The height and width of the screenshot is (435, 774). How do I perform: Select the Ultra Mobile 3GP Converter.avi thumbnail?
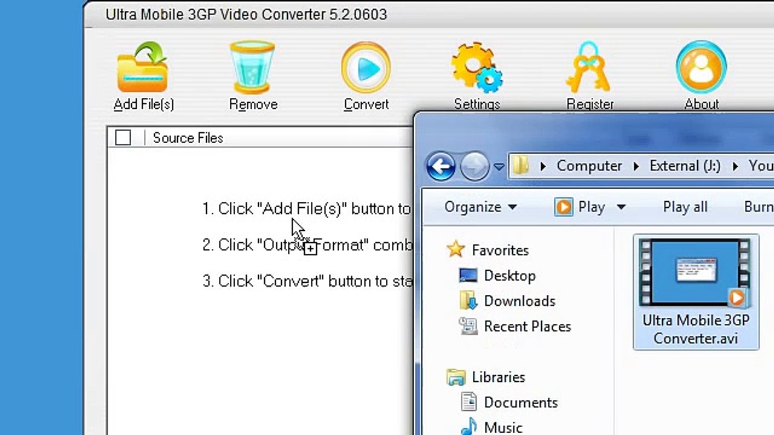point(695,272)
